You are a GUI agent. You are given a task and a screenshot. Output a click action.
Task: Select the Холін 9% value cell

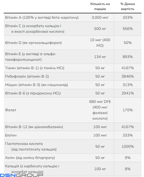(127, 158)
